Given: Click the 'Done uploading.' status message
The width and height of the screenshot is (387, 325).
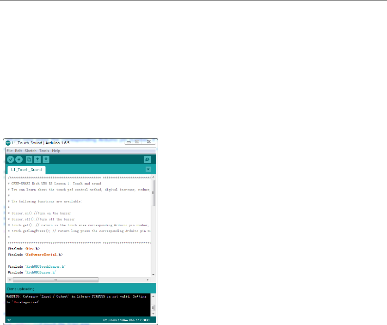Looking at the screenshot, I should [21, 289].
